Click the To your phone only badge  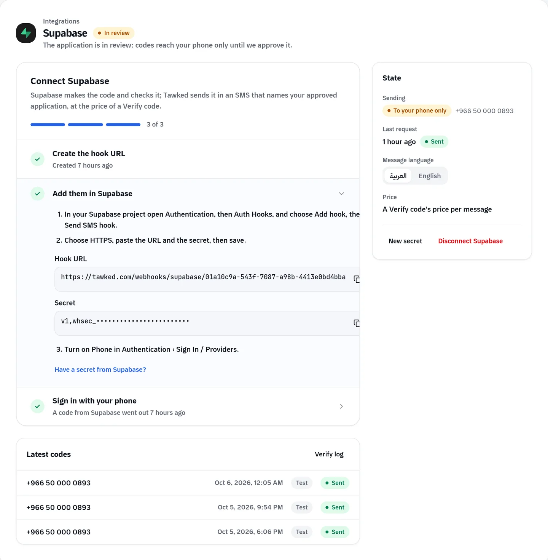[417, 110]
